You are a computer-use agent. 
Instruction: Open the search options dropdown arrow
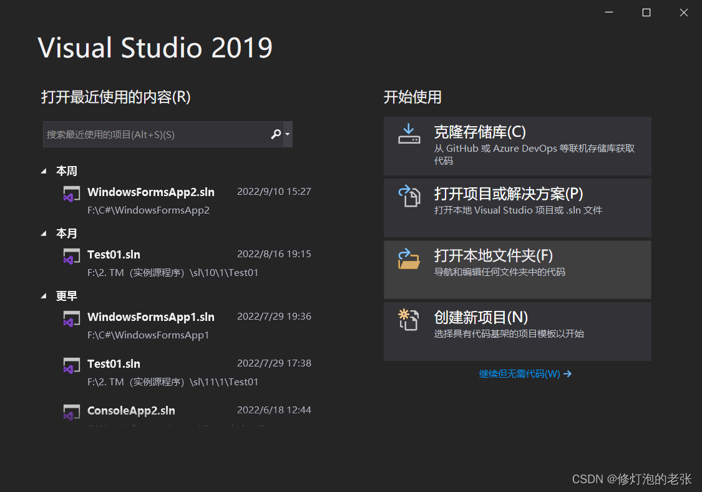coord(288,134)
